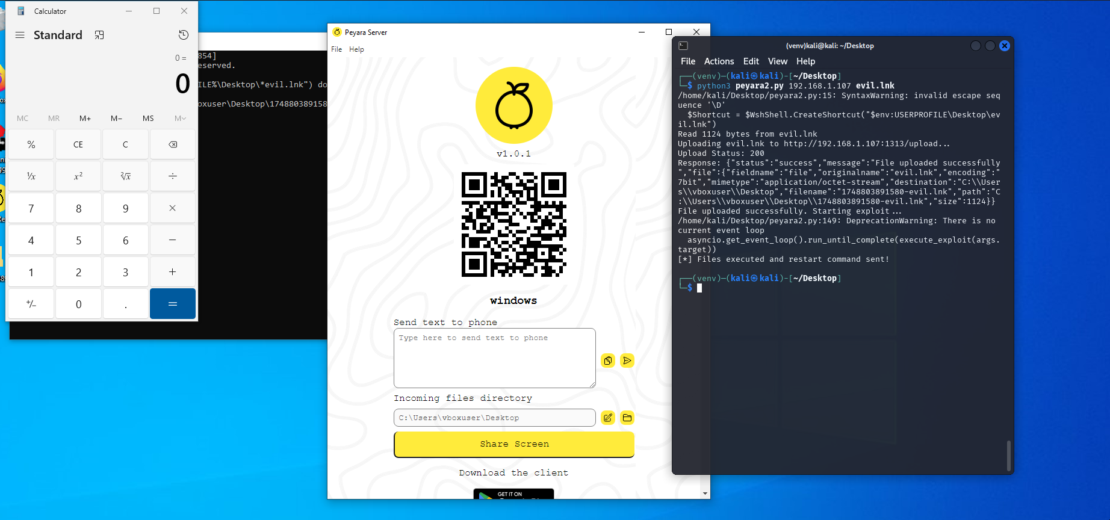Open the M memory dropdown in Calculator
Viewport: 1110px width, 520px height.
[x=180, y=119]
